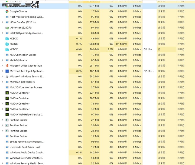Click the Usermode Font Driver Host icon
195x165 pixels.
point(7,147)
